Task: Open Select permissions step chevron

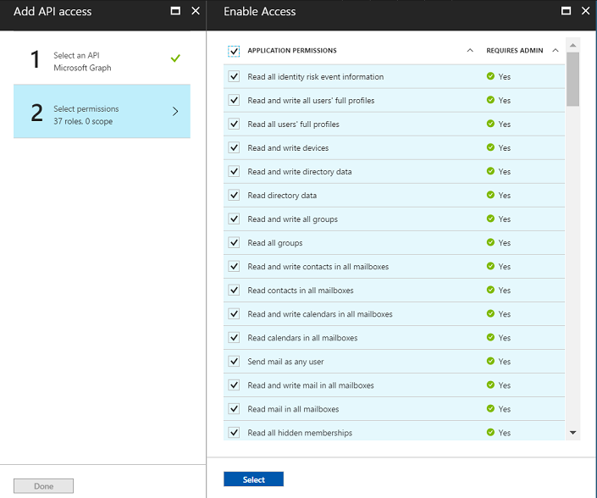Action: coord(175,111)
